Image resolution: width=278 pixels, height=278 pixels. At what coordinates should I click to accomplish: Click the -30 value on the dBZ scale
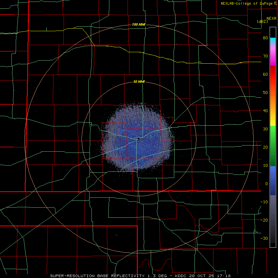click(x=264, y=238)
